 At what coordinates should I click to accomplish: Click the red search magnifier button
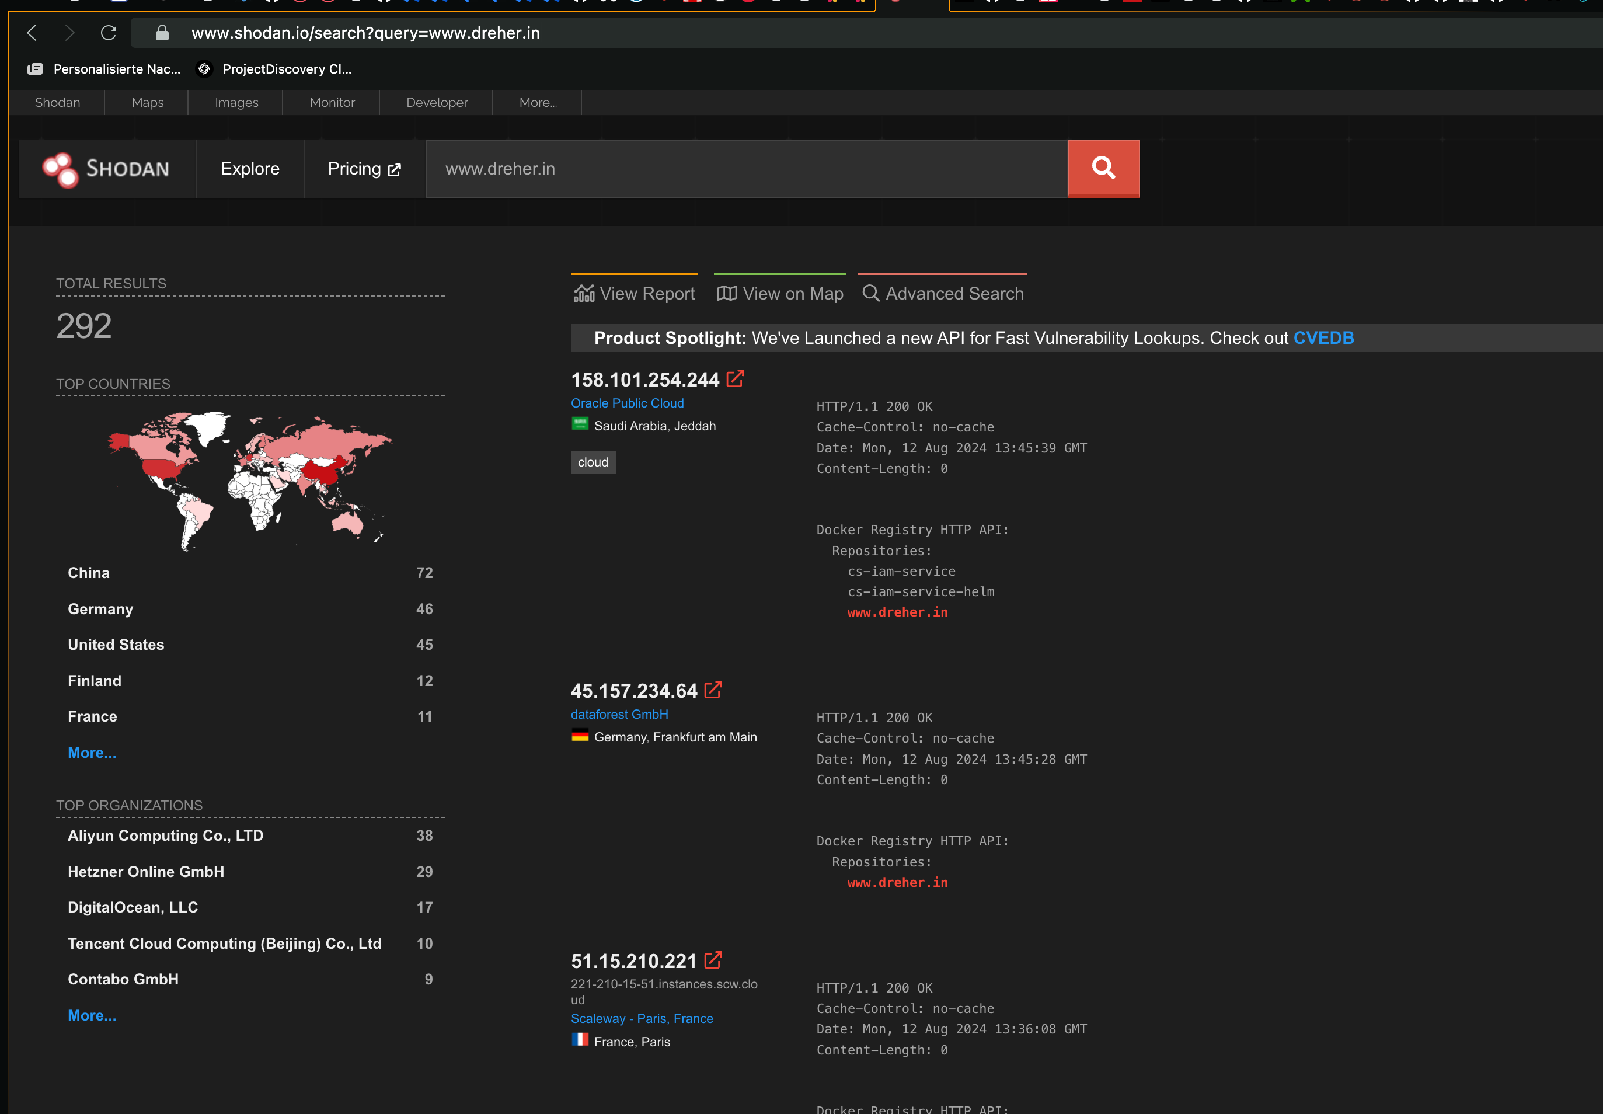coord(1103,168)
